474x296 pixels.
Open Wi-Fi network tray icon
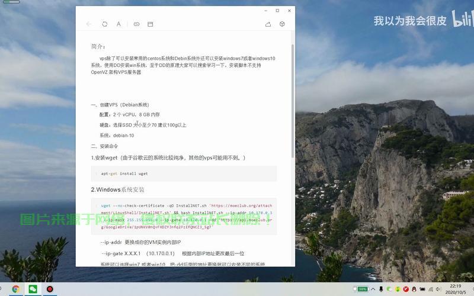tap(431, 289)
